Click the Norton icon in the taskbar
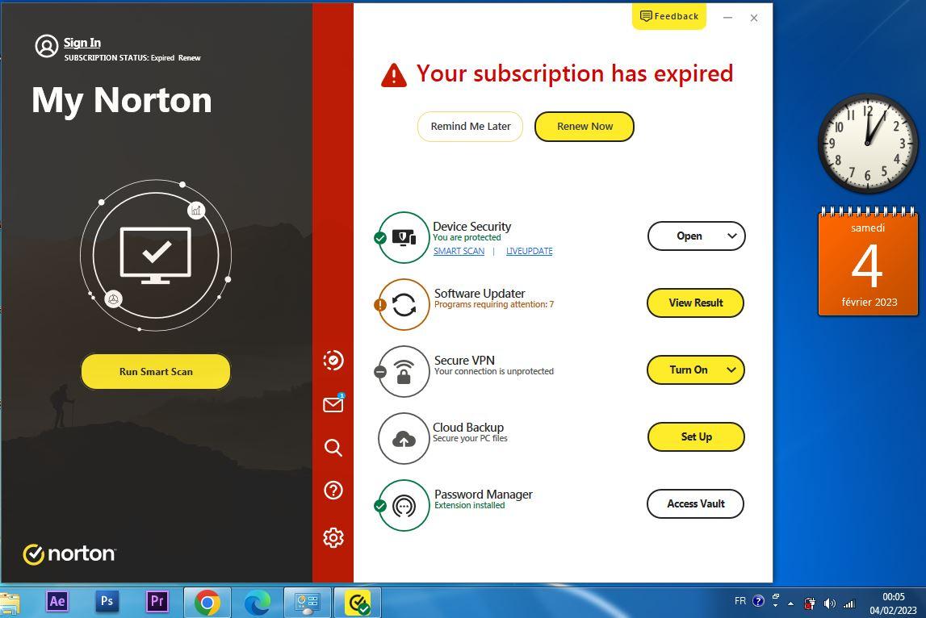Viewport: 926px width, 618px height. point(358,603)
